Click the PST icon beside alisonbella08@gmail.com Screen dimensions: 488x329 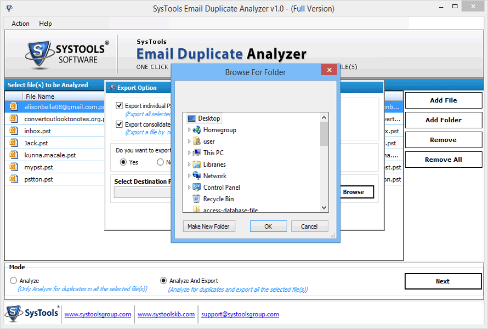pyautogui.click(x=13, y=106)
